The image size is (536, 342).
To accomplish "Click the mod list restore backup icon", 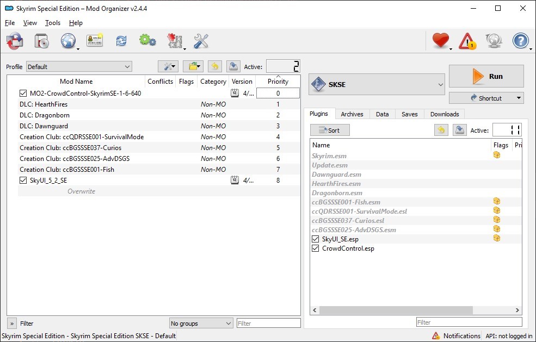I will click(215, 66).
